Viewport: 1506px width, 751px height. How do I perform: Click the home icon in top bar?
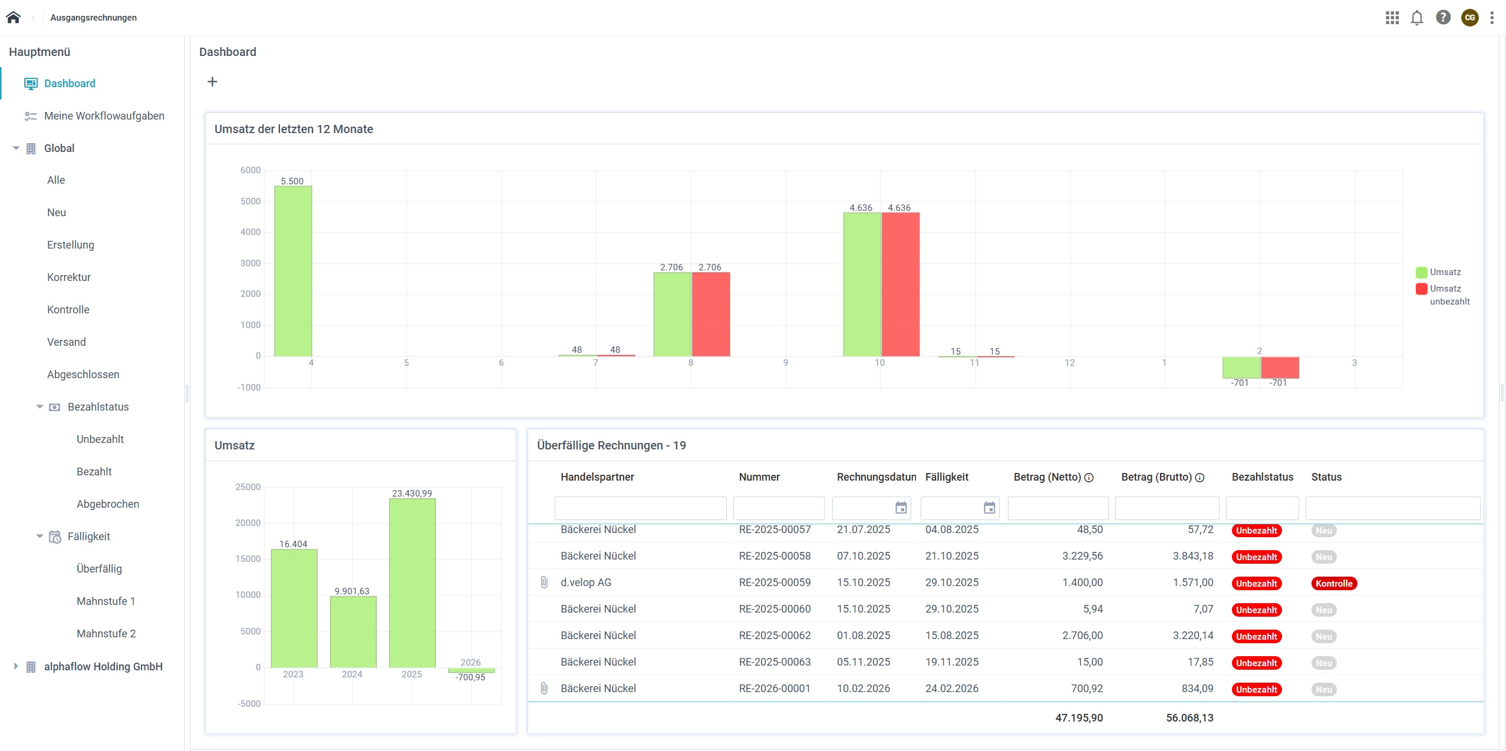pos(13,17)
